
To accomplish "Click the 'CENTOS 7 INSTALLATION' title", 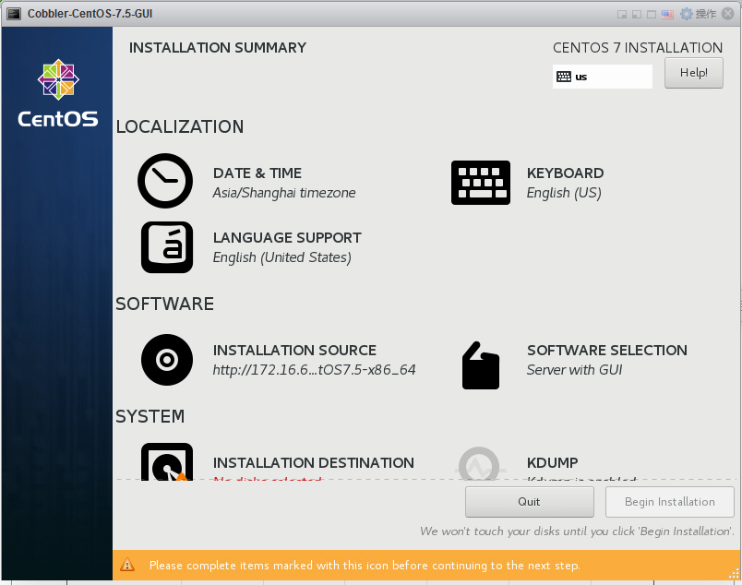I will click(x=638, y=48).
